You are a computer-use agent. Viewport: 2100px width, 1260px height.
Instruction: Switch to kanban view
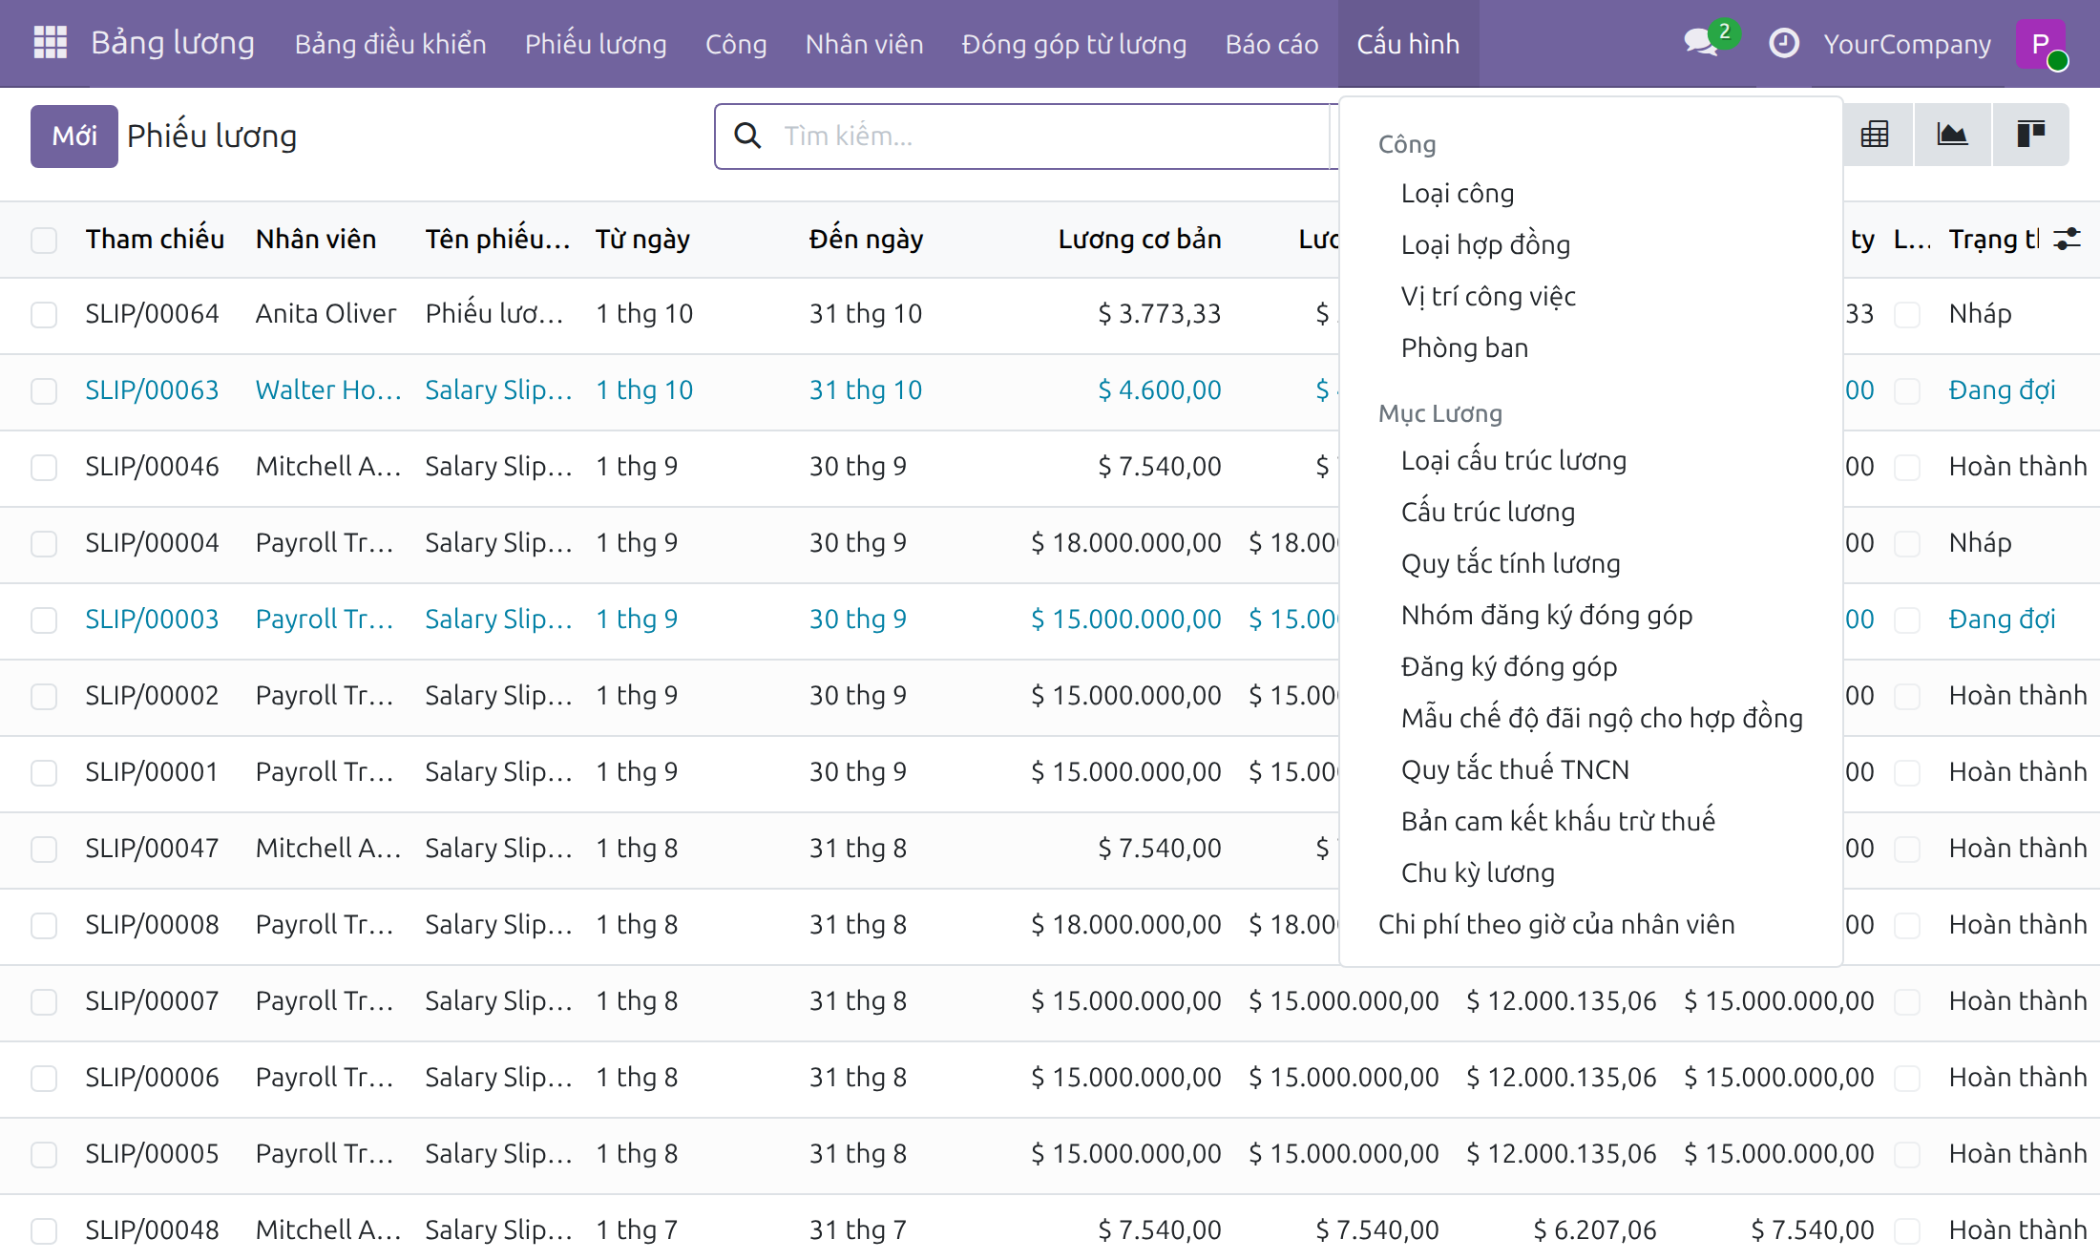(2030, 135)
